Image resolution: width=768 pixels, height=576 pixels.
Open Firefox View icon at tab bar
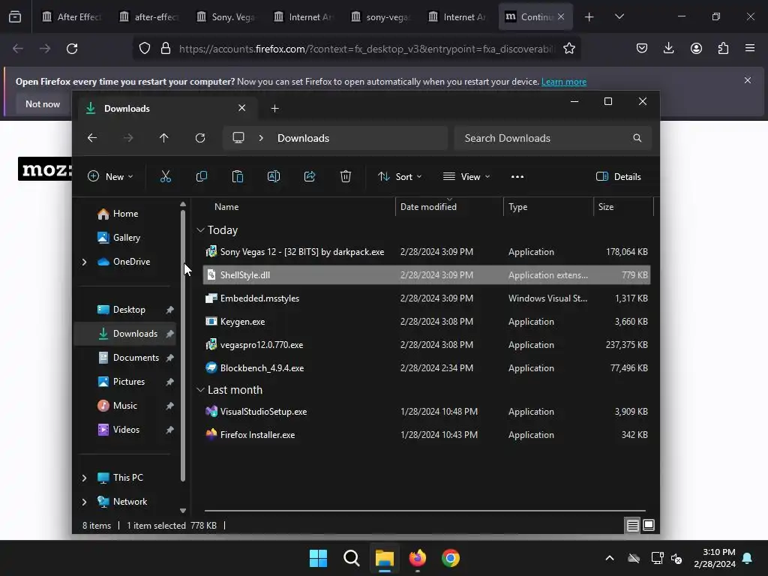15,16
